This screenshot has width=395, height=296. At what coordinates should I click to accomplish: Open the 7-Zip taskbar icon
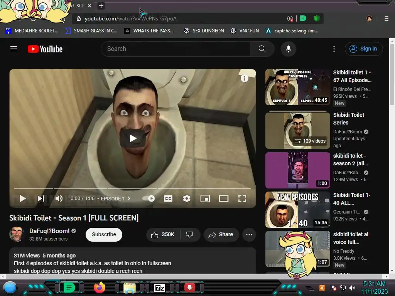pyautogui.click(x=159, y=288)
